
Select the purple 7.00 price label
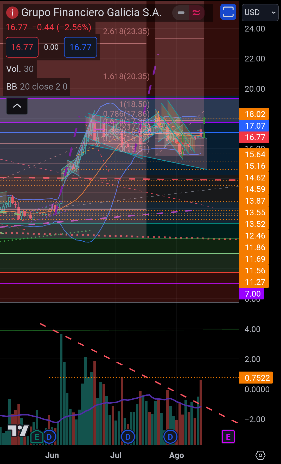[x=252, y=294]
